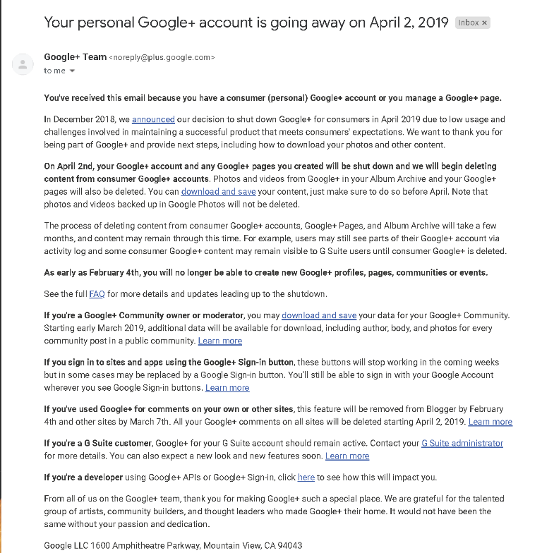542x553 pixels.
Task: Open the "announced" link
Action: (x=153, y=120)
